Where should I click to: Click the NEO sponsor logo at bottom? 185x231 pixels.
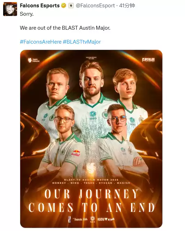pos(93,219)
